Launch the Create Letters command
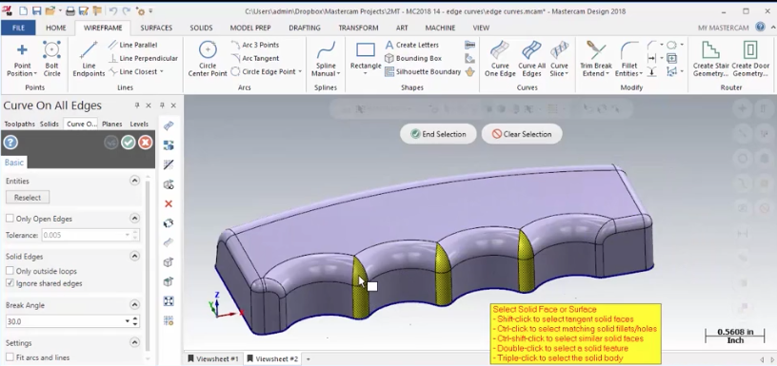 coord(412,45)
